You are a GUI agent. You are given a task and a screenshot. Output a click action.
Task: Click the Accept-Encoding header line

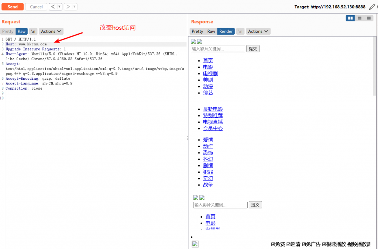coord(38,79)
